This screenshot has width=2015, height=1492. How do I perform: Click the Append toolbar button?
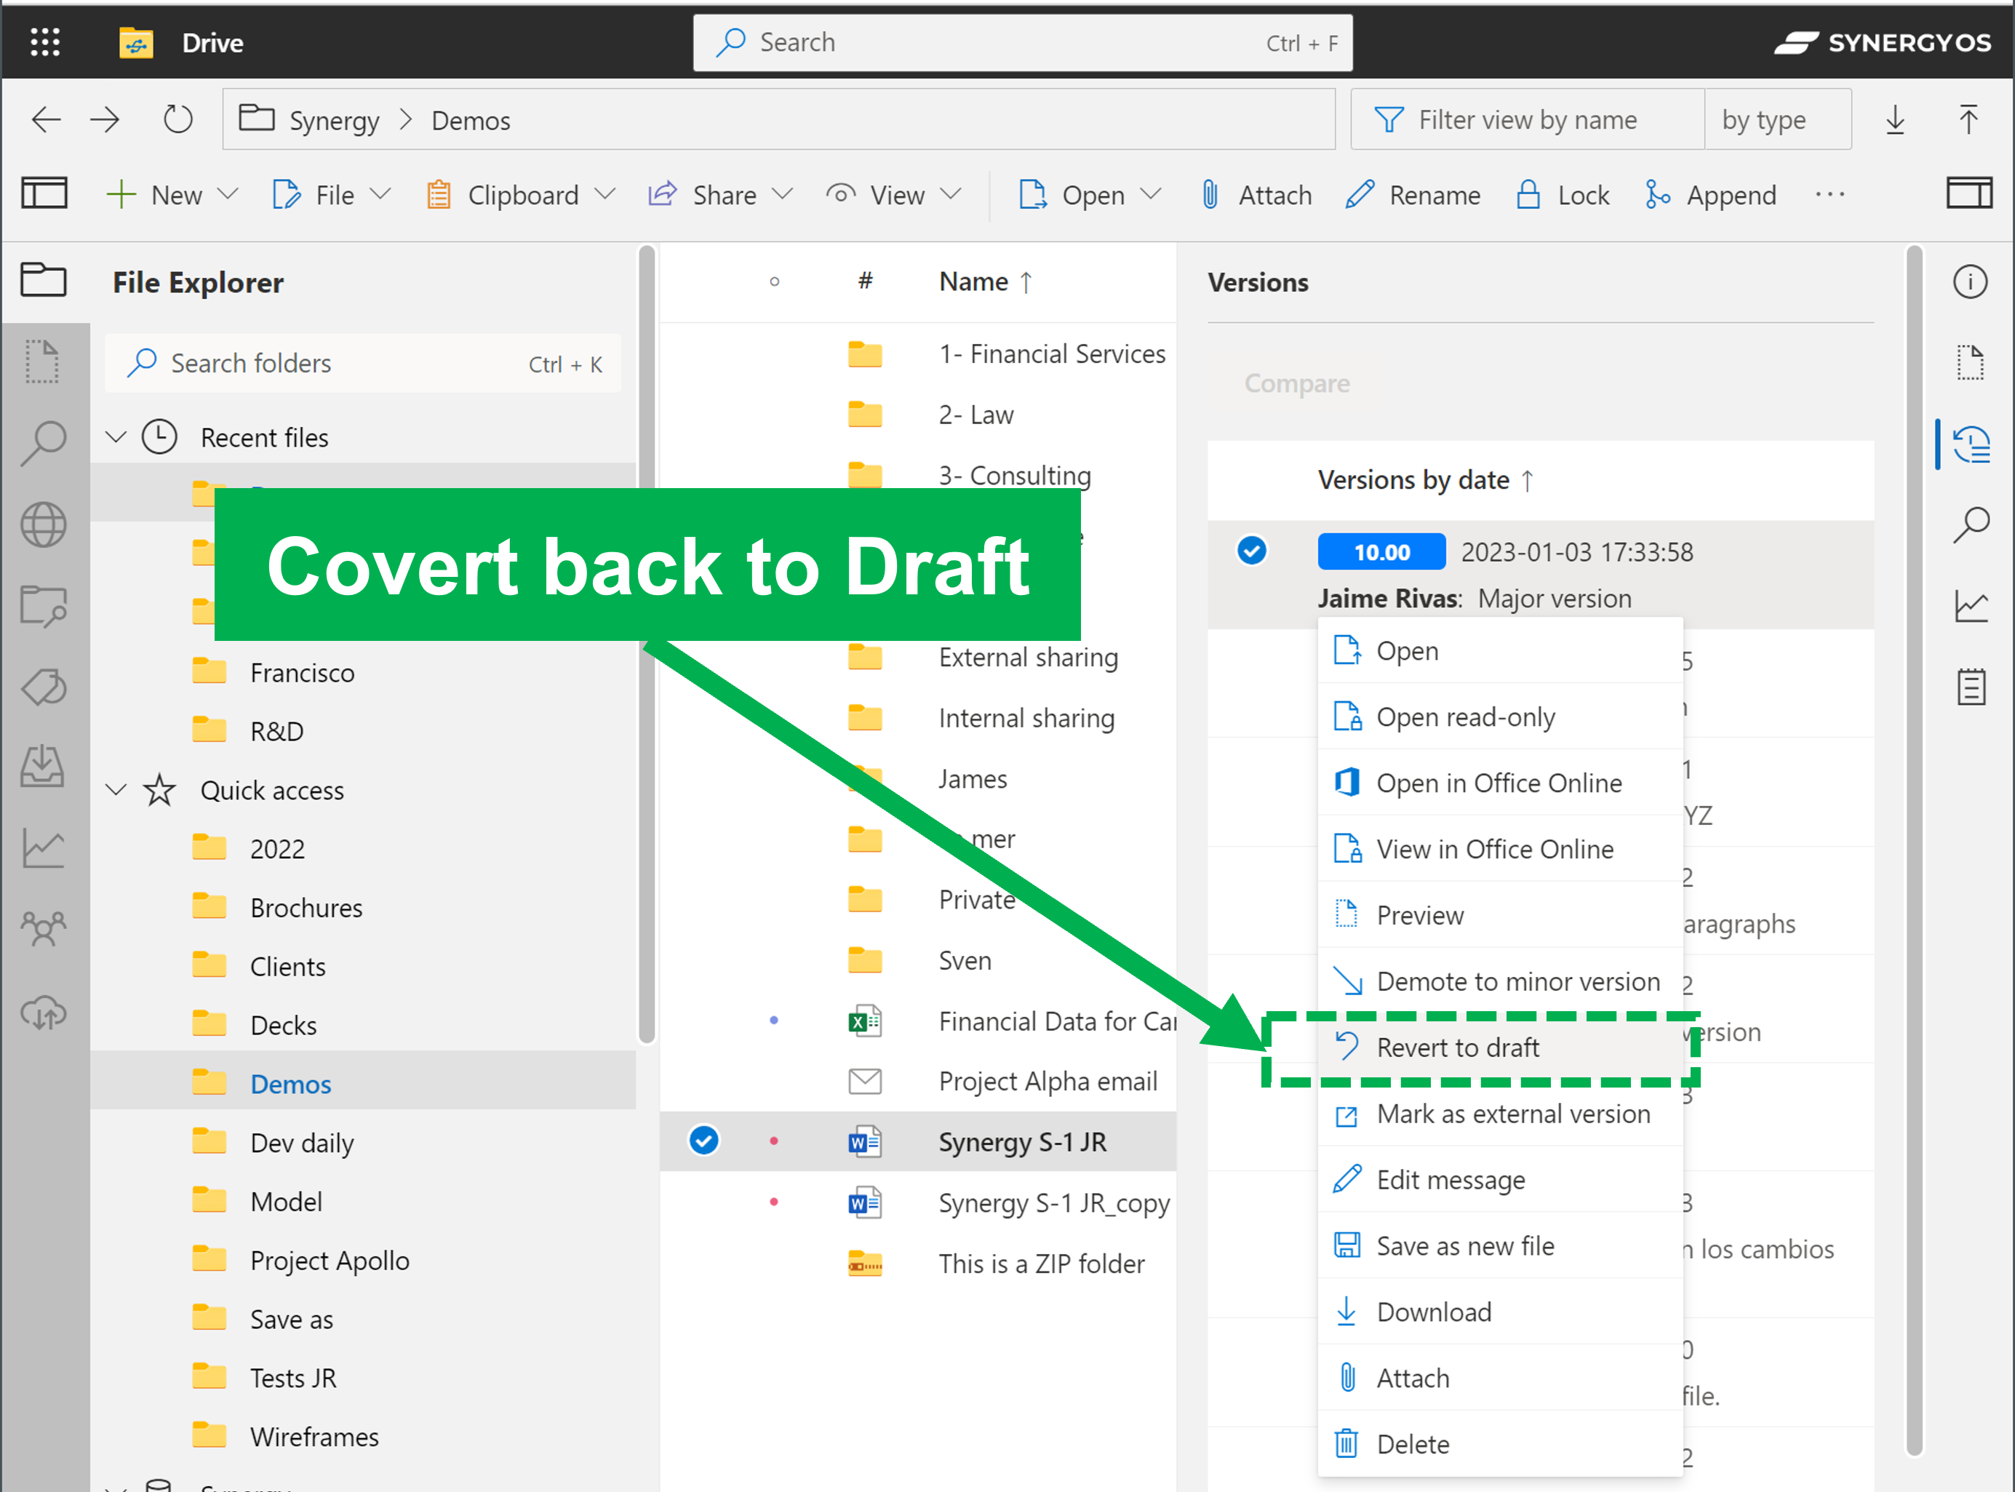pyautogui.click(x=1709, y=194)
